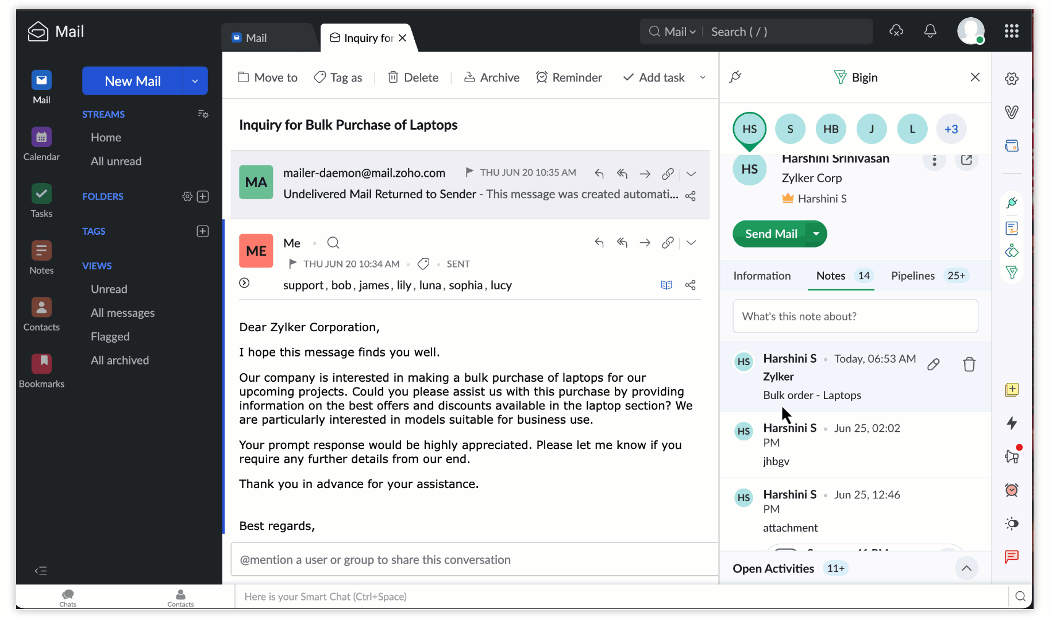Open the All archived view

(120, 361)
